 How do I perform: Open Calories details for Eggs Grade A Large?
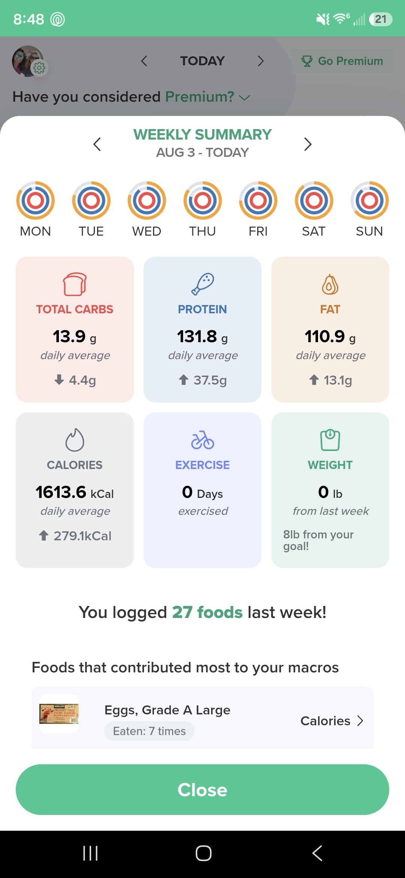pyautogui.click(x=332, y=721)
